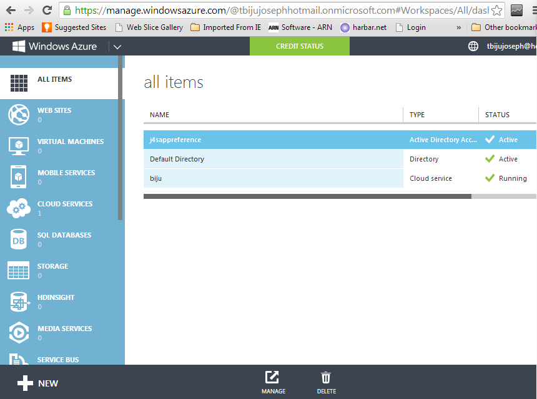Open Apps bookmark shortcut

point(19,27)
